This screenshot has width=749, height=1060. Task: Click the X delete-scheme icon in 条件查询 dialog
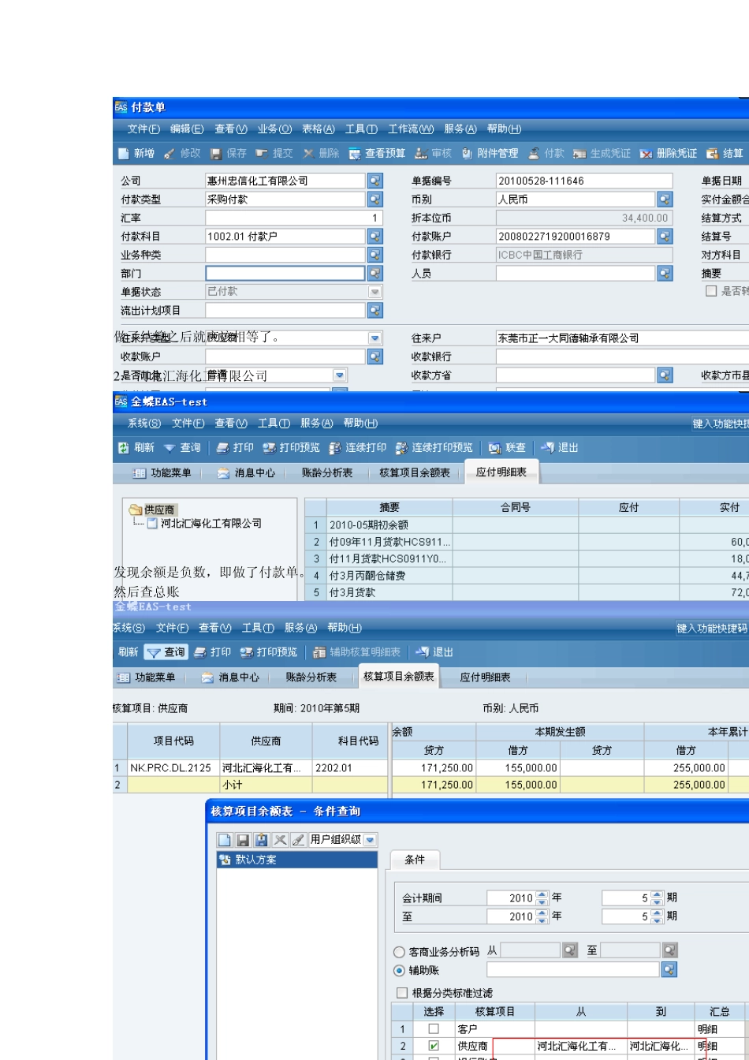[x=280, y=840]
